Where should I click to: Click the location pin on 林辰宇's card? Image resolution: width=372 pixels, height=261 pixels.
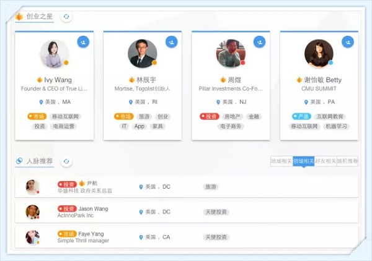[x=130, y=102]
